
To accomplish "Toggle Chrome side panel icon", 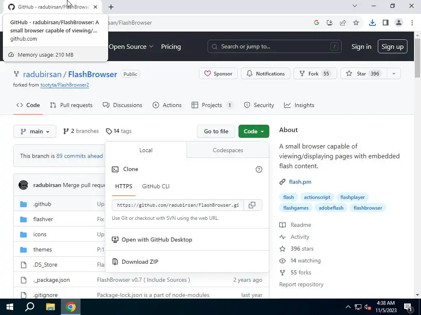I will click(386, 23).
